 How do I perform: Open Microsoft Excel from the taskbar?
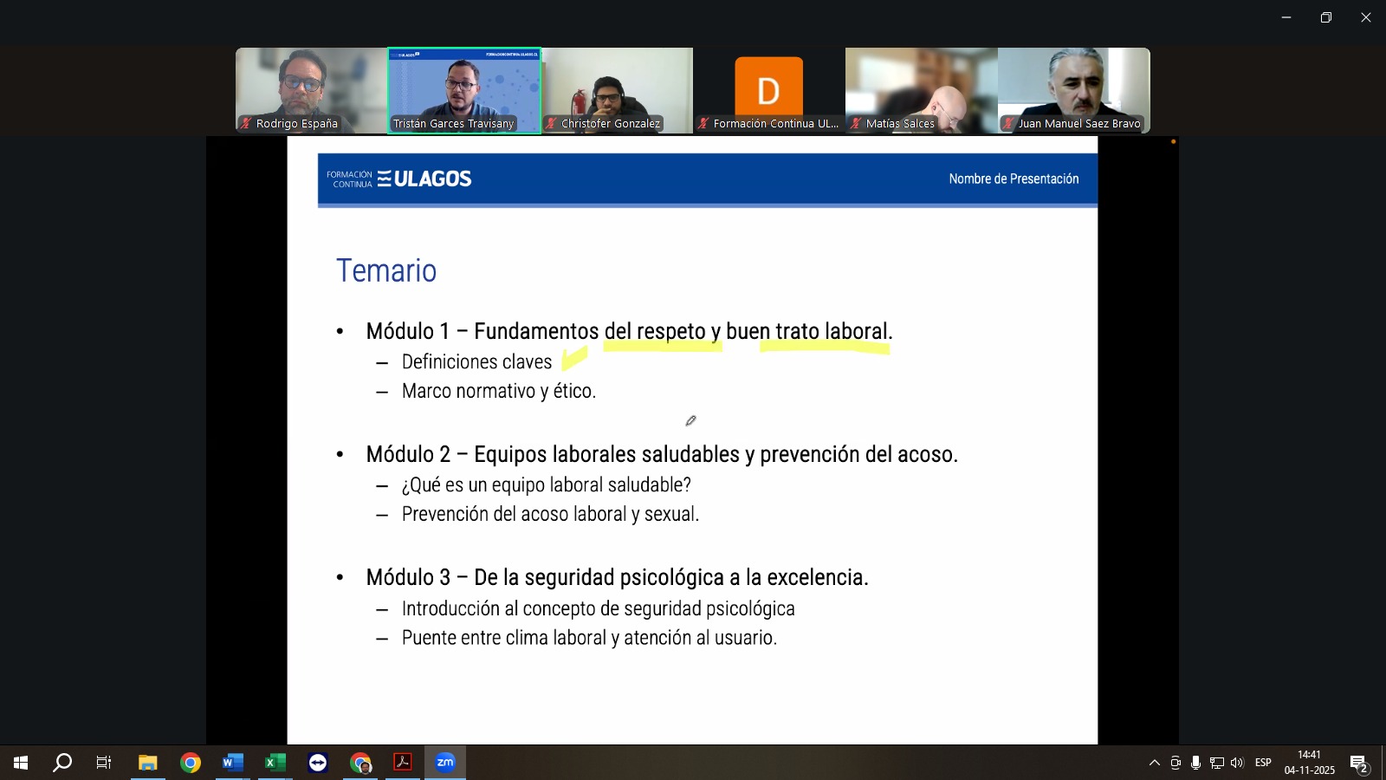tap(275, 763)
